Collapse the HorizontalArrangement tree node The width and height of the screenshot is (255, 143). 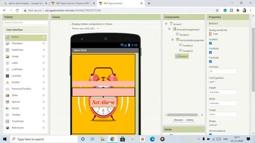(173, 40)
